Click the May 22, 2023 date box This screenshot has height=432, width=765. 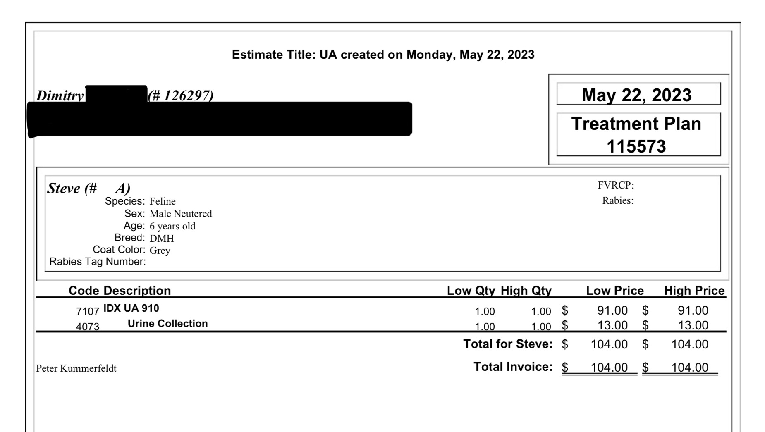638,95
